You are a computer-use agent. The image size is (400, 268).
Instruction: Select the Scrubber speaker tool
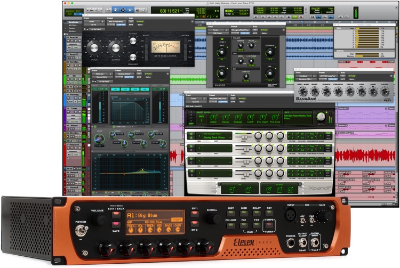[138, 11]
